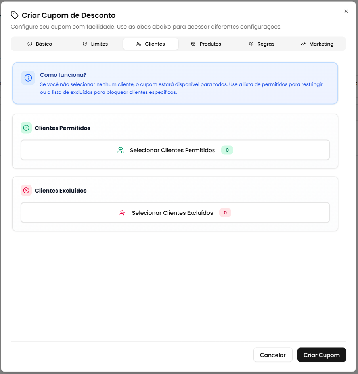Switch to the Produtos tab

point(206,44)
